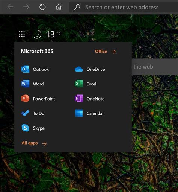The height and width of the screenshot is (192, 178).
Task: Select the Excel label
Action: (x=91, y=84)
